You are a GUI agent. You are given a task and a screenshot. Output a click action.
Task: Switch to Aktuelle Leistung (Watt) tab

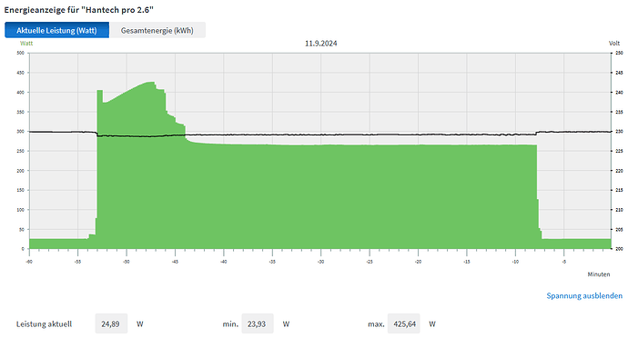pos(56,30)
